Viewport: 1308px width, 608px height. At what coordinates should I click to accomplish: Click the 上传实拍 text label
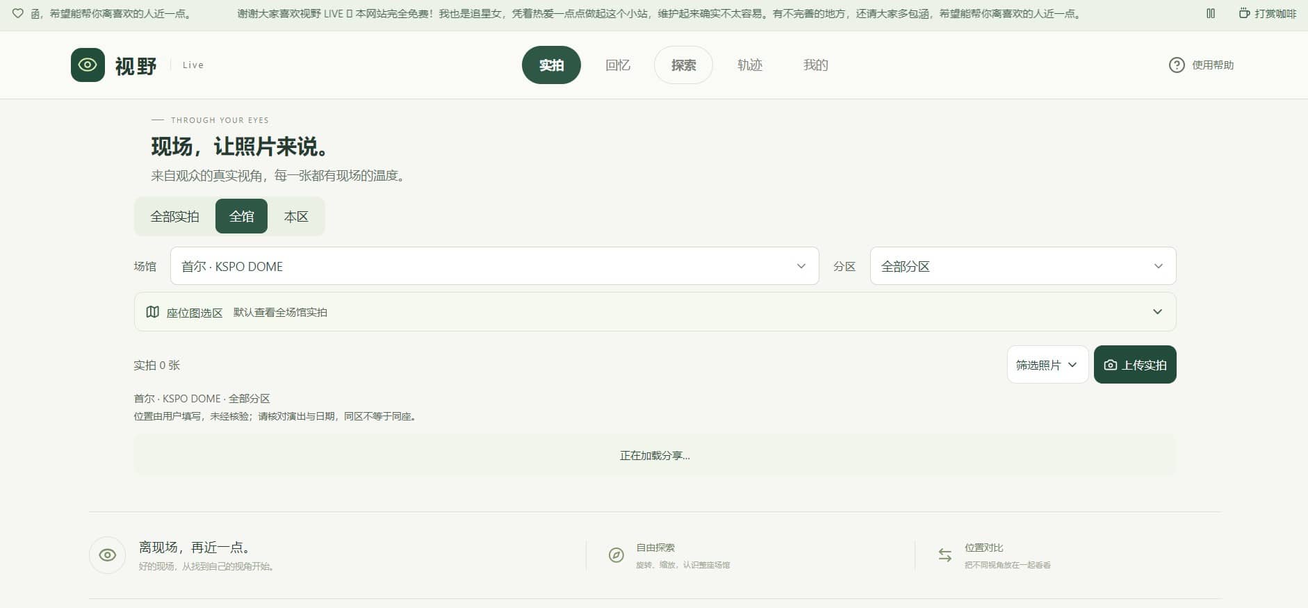coord(1144,365)
